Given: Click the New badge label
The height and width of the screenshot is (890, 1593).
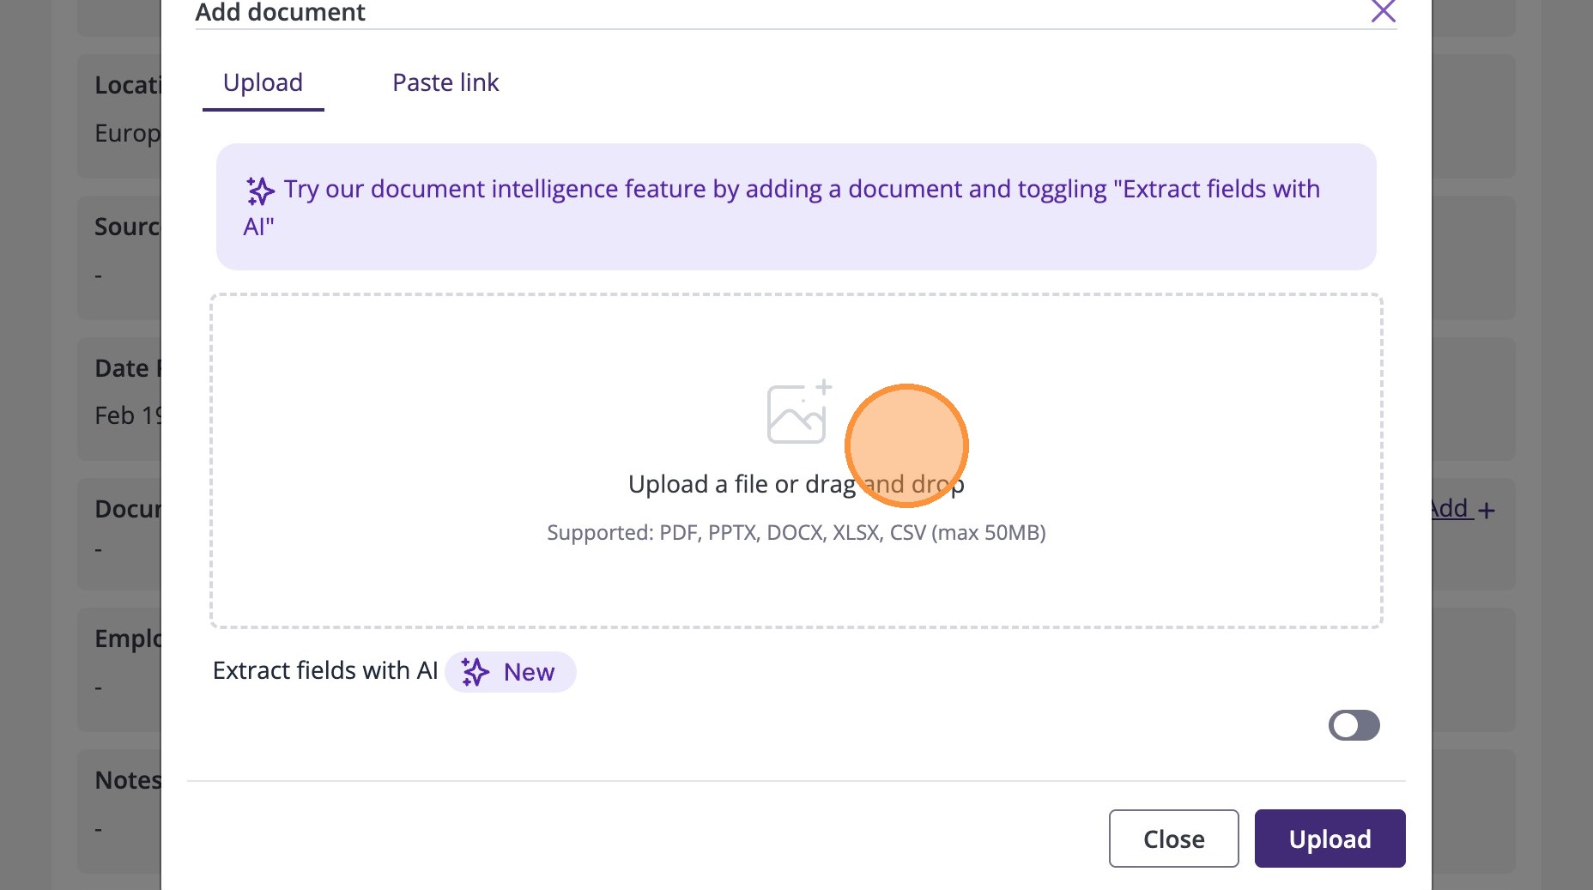Looking at the screenshot, I should [x=529, y=672].
